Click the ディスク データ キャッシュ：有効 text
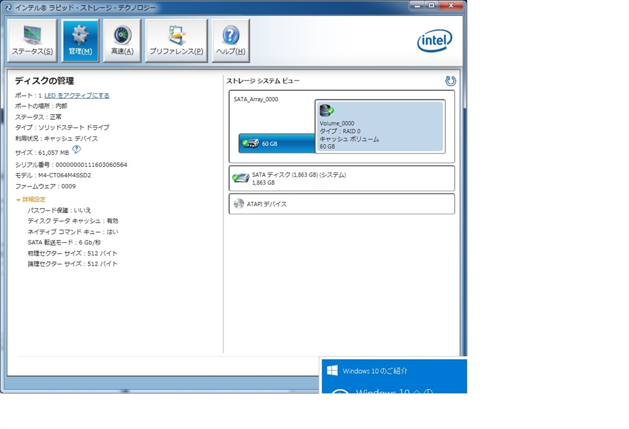 [73, 221]
